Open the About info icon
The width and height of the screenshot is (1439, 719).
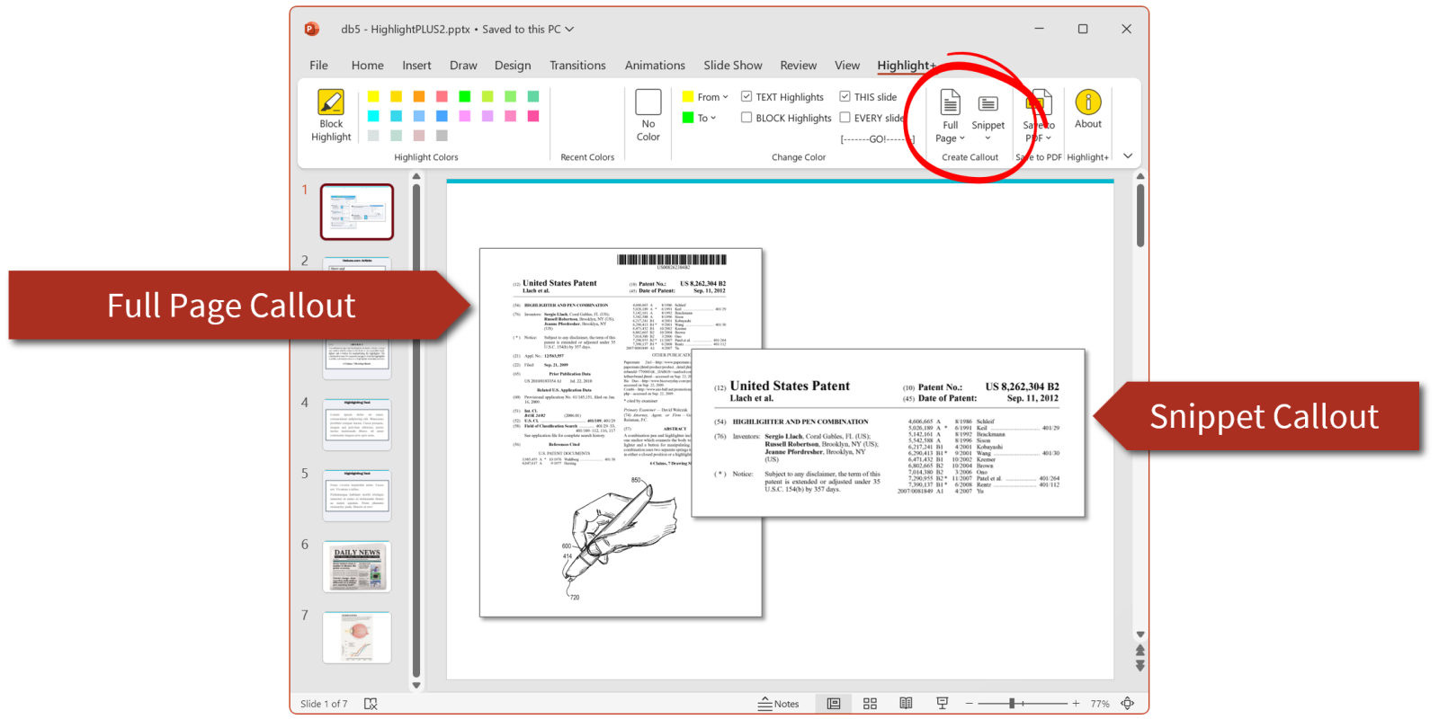1087,102
